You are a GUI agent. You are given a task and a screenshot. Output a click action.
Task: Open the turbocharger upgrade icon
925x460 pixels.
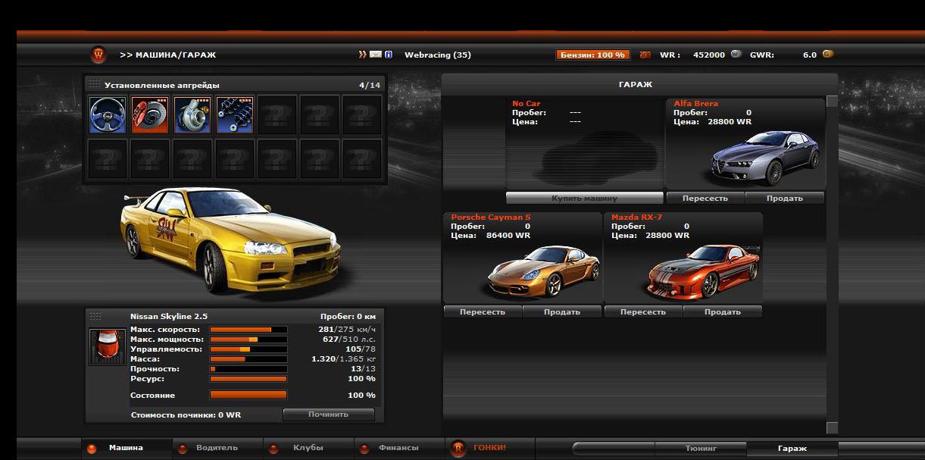pos(192,115)
